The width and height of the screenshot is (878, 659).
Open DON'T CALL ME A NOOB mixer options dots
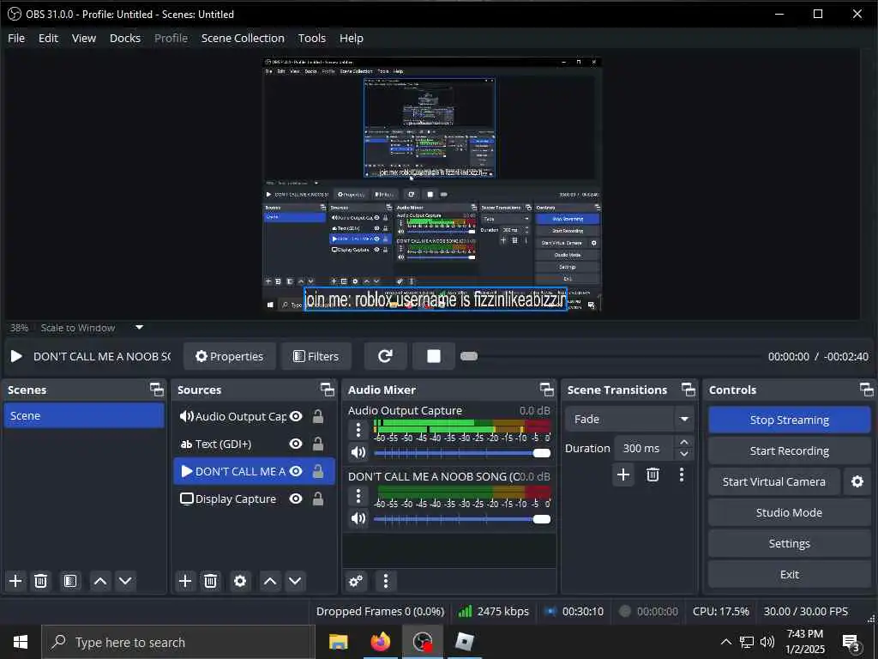point(358,496)
